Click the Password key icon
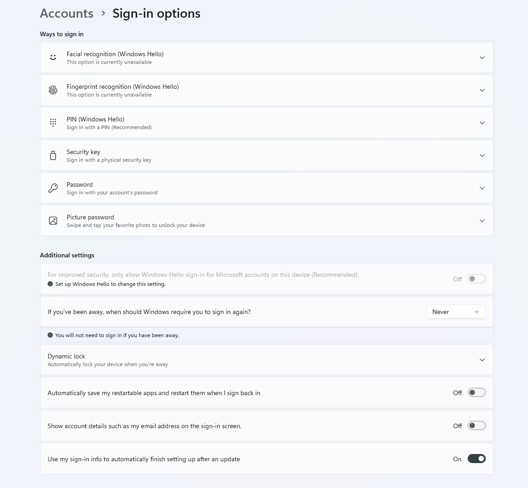The width and height of the screenshot is (528, 488). pyautogui.click(x=53, y=188)
